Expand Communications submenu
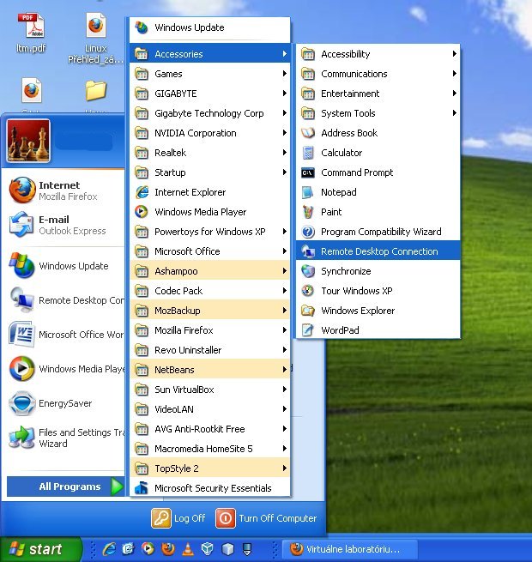The height and width of the screenshot is (562, 532). (x=378, y=74)
